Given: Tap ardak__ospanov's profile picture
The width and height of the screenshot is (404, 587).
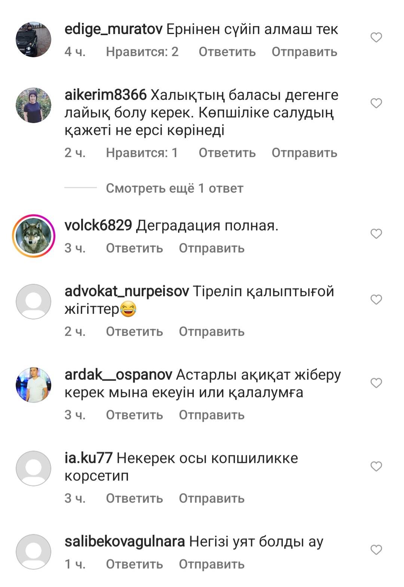Looking at the screenshot, I should [x=34, y=385].
